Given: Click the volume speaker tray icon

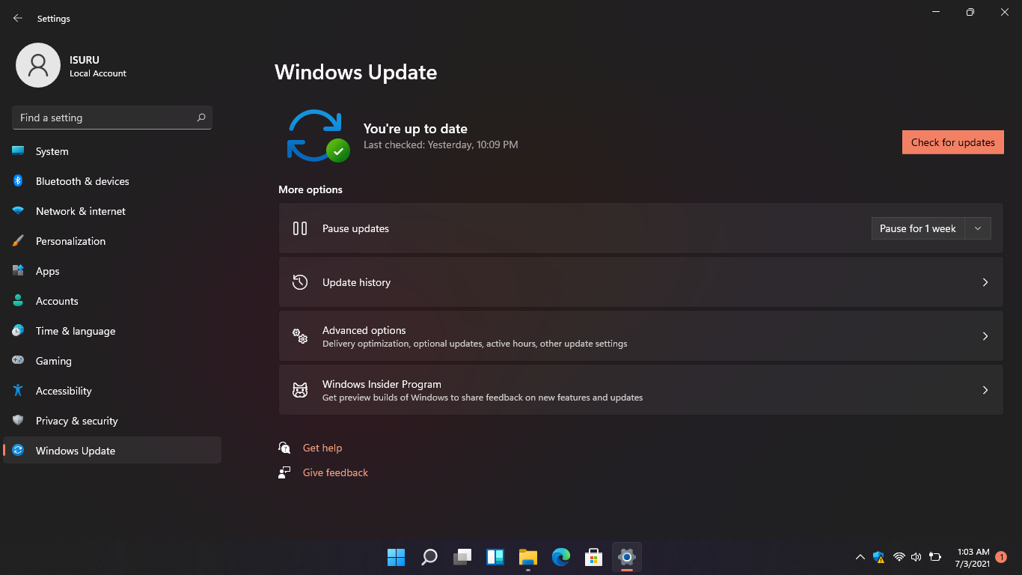Looking at the screenshot, I should 916,557.
